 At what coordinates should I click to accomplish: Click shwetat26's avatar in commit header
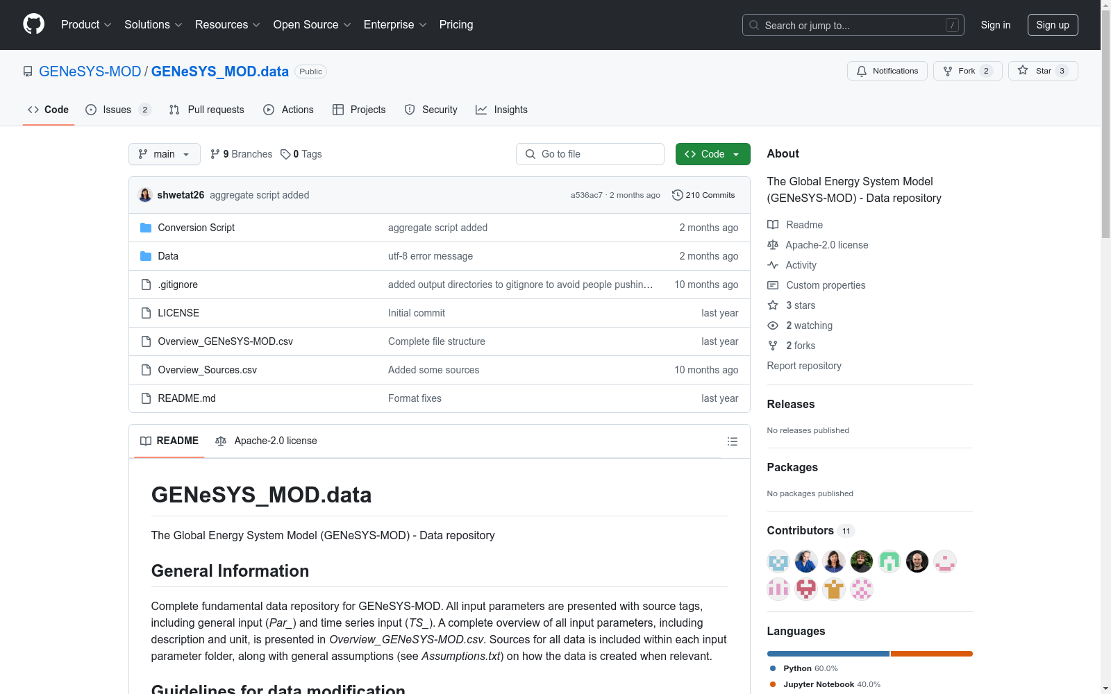point(145,195)
